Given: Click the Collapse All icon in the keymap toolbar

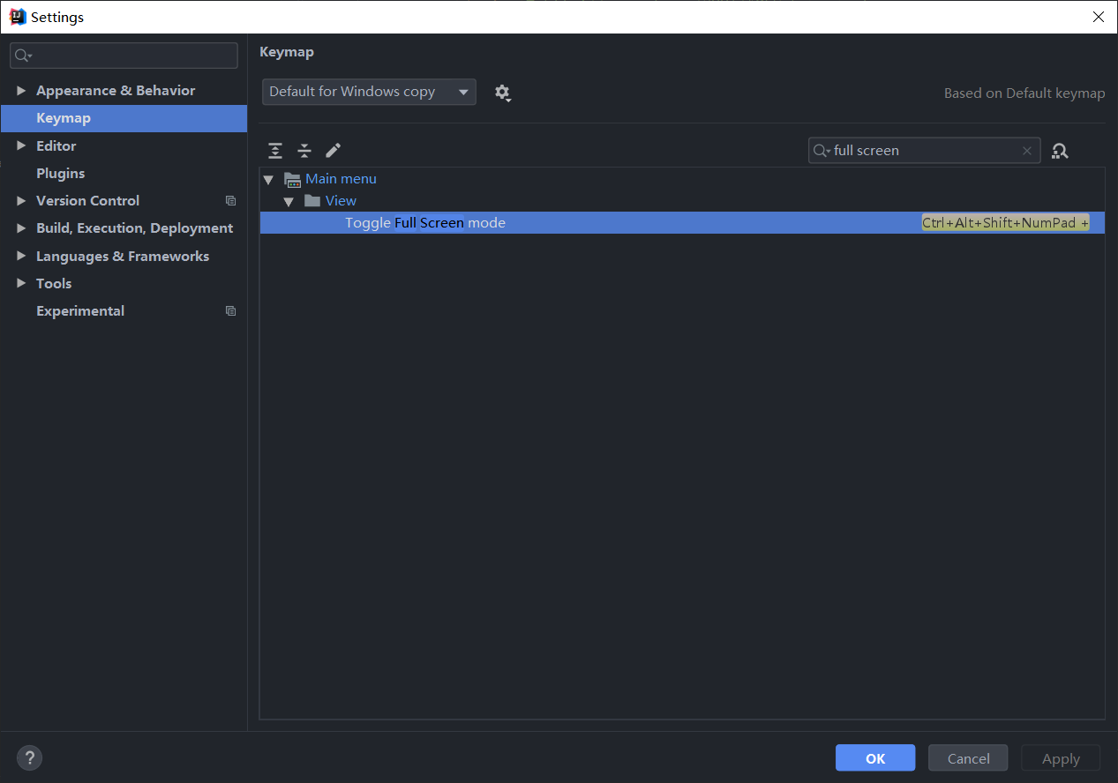Looking at the screenshot, I should pyautogui.click(x=304, y=151).
